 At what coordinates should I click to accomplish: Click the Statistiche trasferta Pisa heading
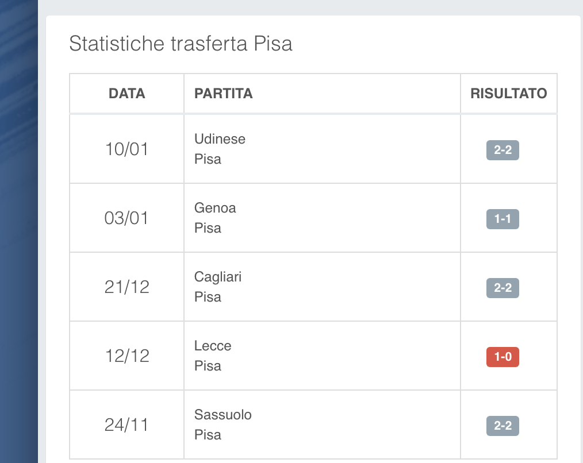(x=181, y=44)
